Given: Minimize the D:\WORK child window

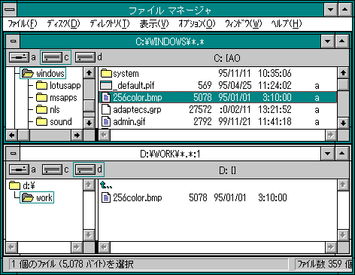Looking at the screenshot, I should (328, 154).
